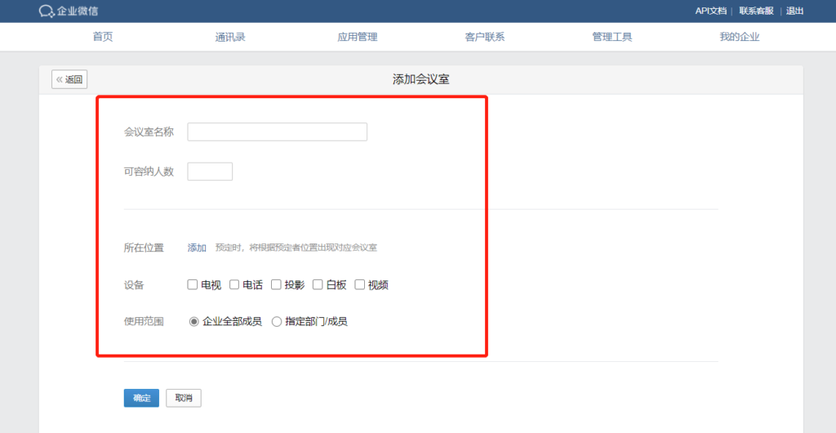Select the 我的企业 tab
Screen dimensions: 836x433
[x=740, y=37]
